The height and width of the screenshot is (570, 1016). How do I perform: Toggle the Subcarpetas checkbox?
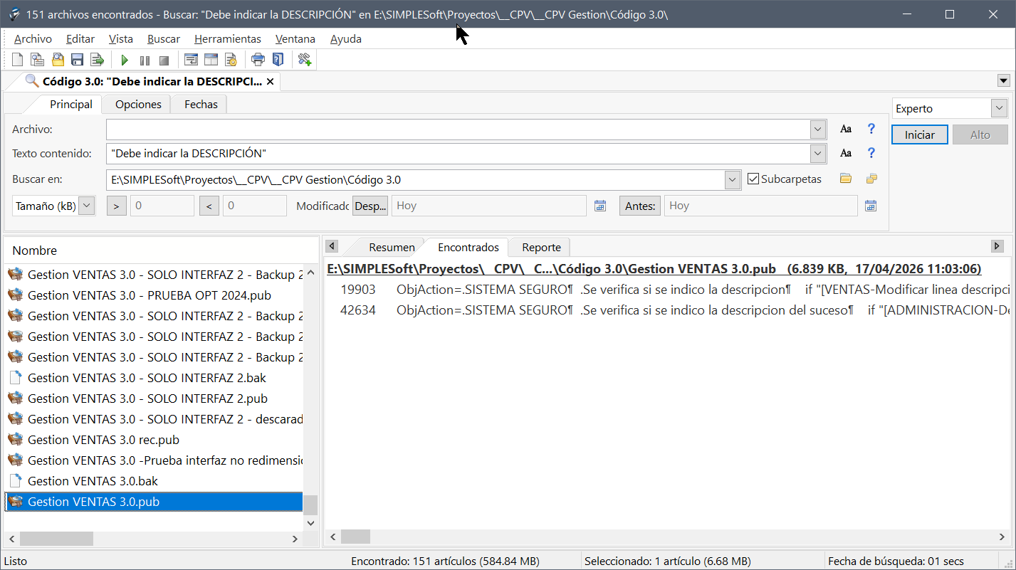click(753, 179)
